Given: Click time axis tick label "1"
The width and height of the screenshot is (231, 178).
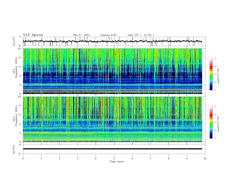Looking at the screenshot, I should 41,159.
